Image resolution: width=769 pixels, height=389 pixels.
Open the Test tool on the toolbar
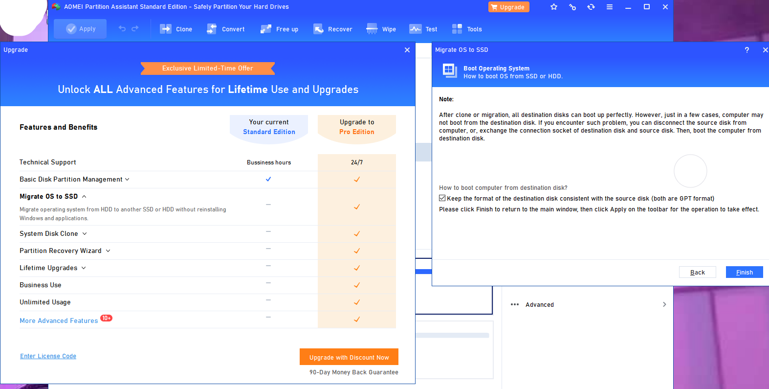(x=423, y=29)
